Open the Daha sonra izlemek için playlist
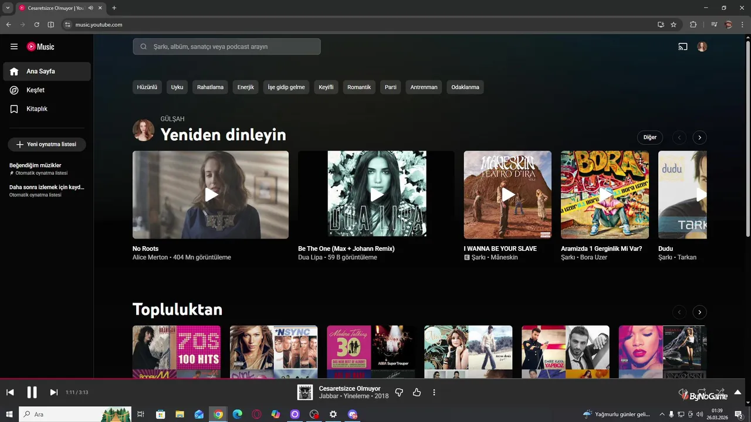The width and height of the screenshot is (751, 422). point(47,190)
